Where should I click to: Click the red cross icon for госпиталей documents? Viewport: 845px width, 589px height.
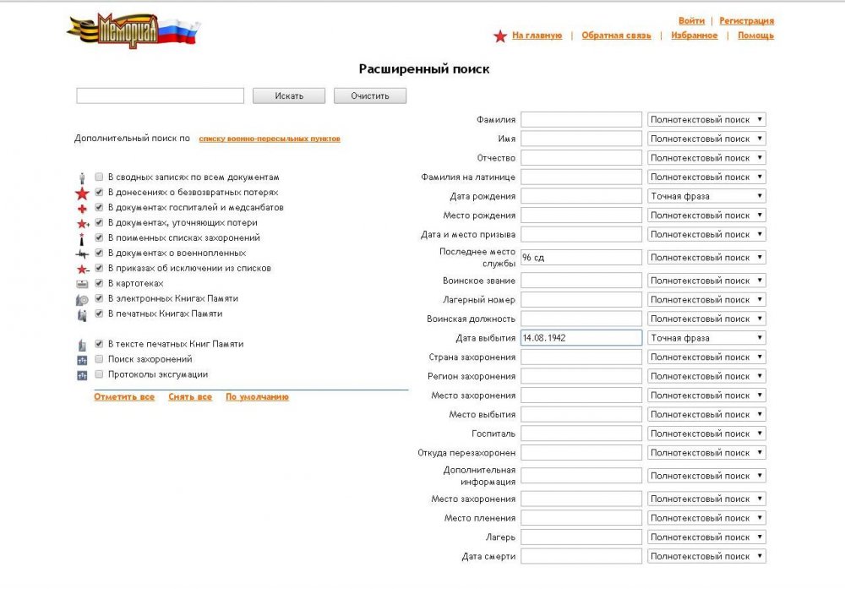pyautogui.click(x=82, y=209)
